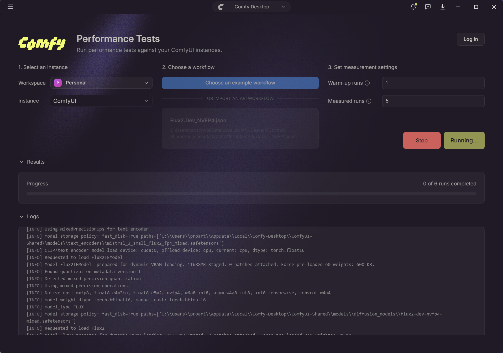Click the Warm-up runs input field

[x=433, y=83]
